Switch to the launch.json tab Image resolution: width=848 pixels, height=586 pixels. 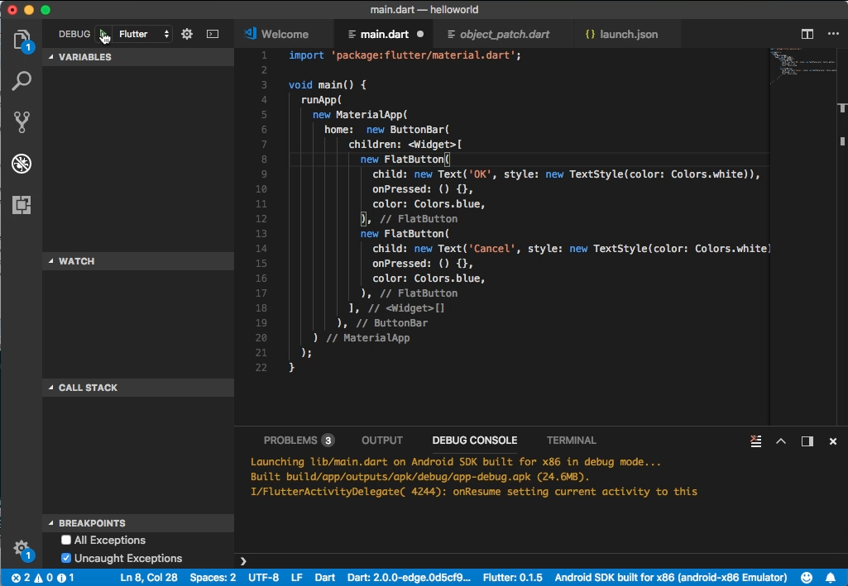coord(629,34)
